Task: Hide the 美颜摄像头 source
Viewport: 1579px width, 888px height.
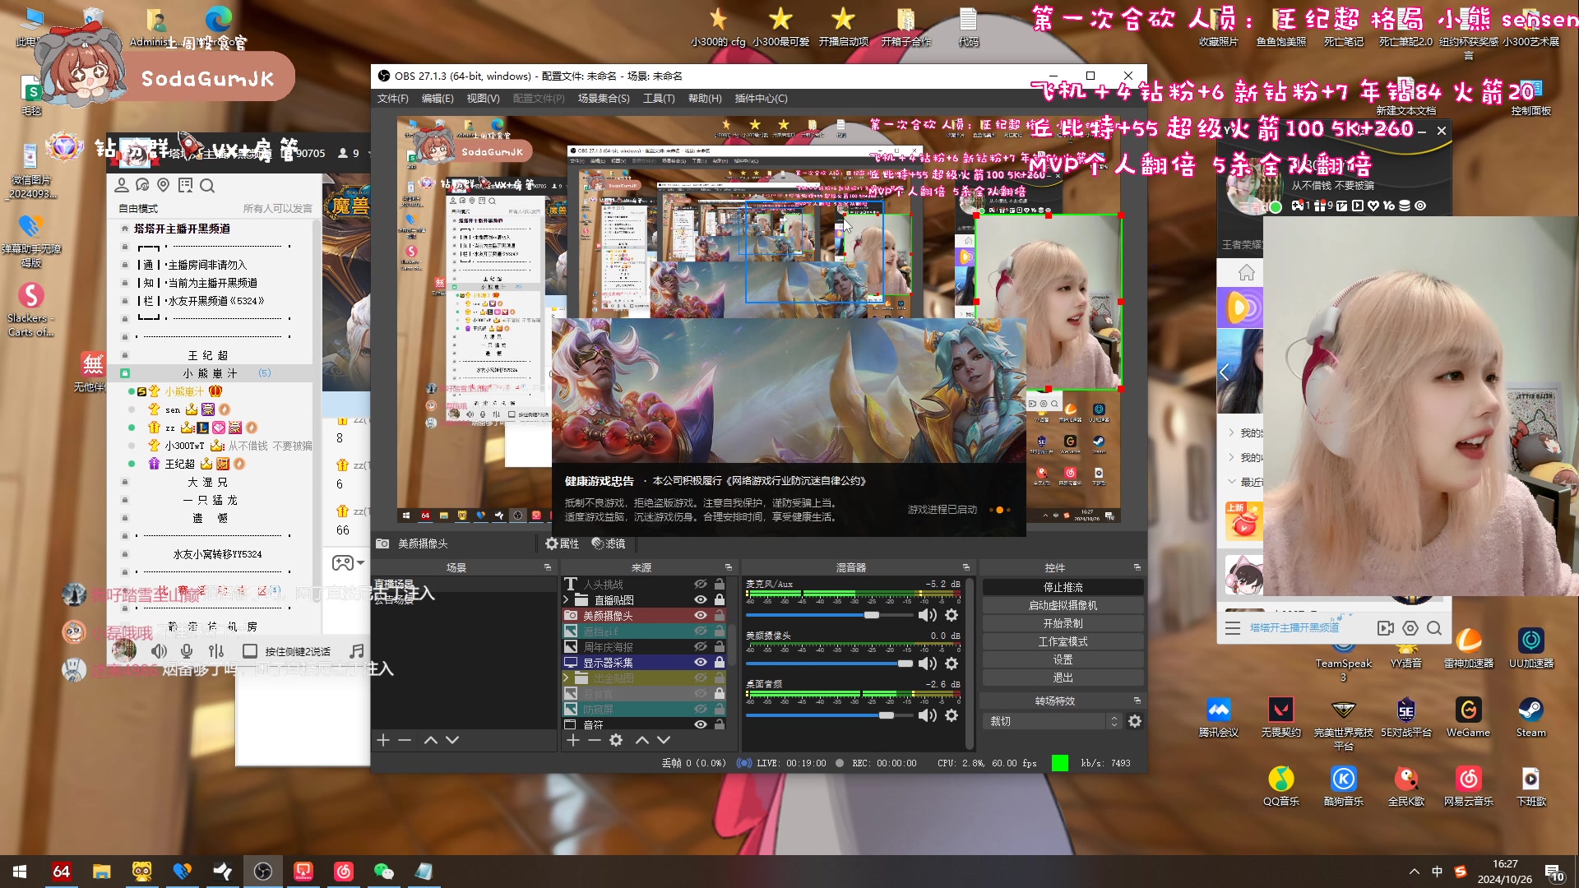Action: pos(701,615)
